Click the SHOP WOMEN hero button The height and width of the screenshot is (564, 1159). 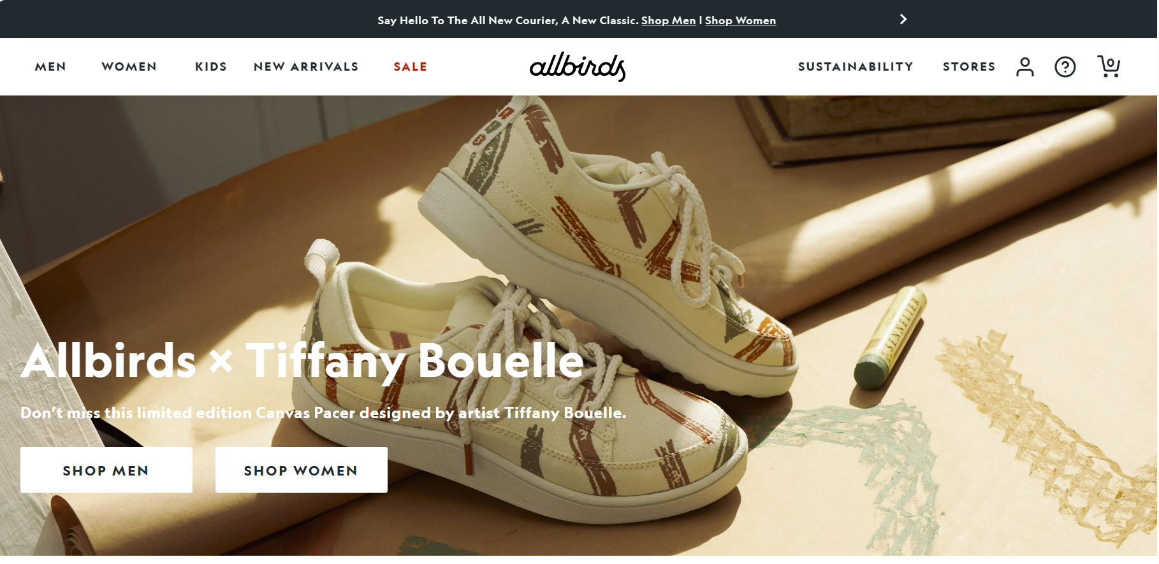pyautogui.click(x=302, y=470)
